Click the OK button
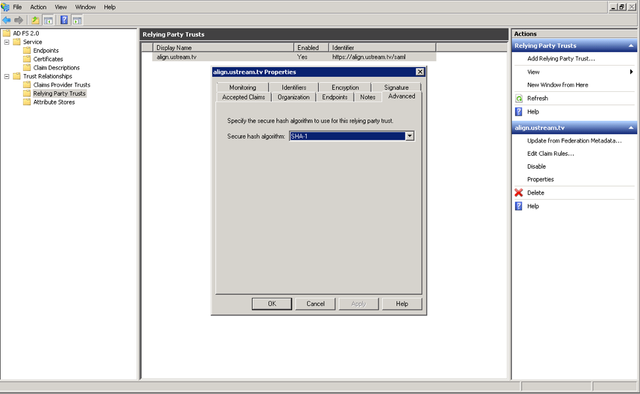 pyautogui.click(x=272, y=304)
